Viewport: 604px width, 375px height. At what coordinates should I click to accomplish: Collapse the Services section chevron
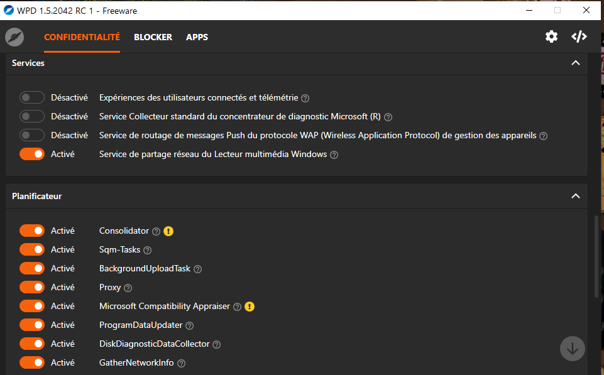pos(575,63)
